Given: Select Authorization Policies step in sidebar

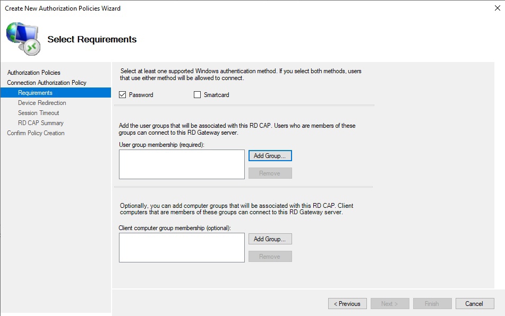Looking at the screenshot, I should [x=34, y=73].
